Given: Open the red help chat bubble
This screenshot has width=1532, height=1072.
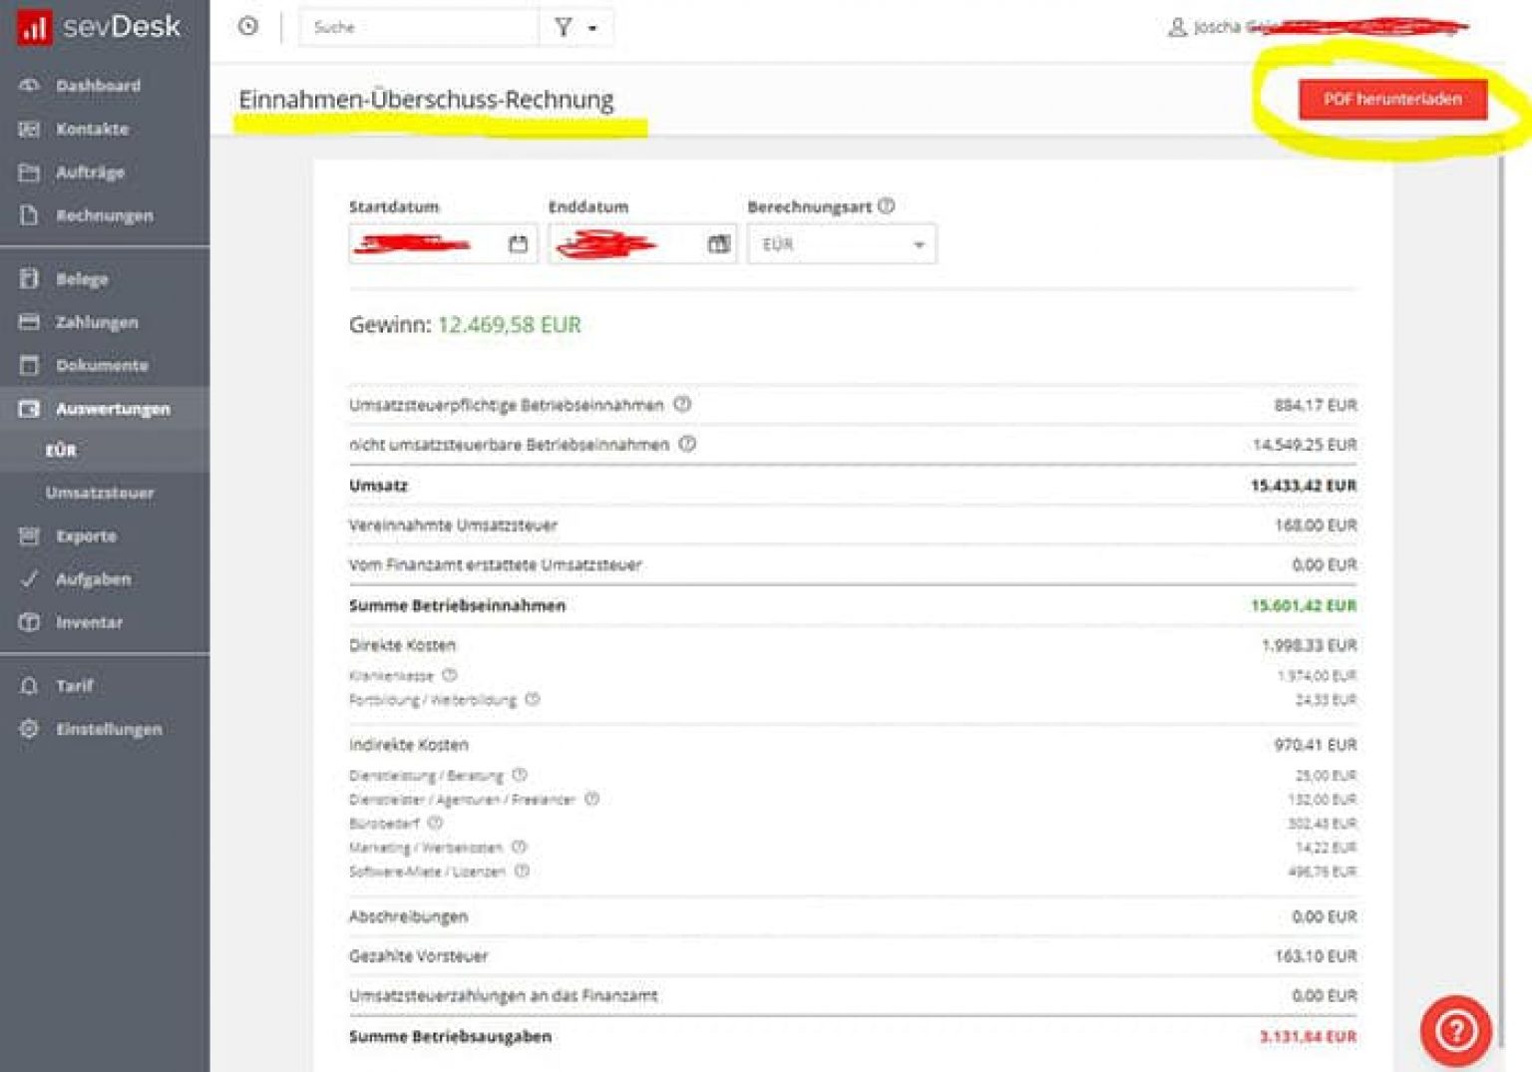Looking at the screenshot, I should tap(1456, 1030).
